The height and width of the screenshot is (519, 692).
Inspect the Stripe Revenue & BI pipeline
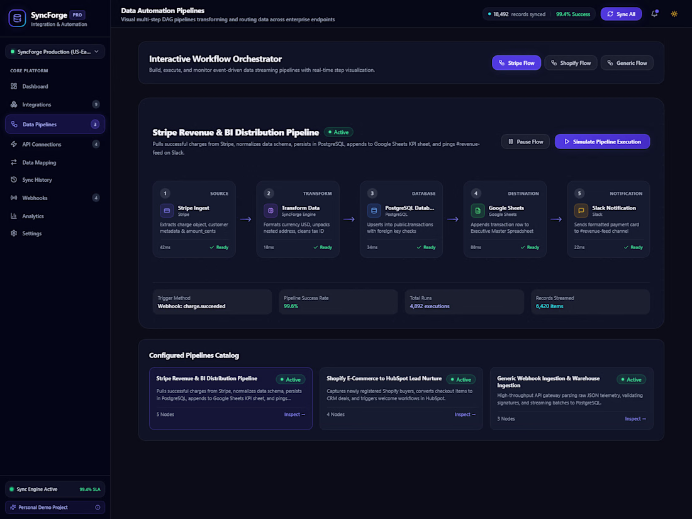[x=294, y=415]
